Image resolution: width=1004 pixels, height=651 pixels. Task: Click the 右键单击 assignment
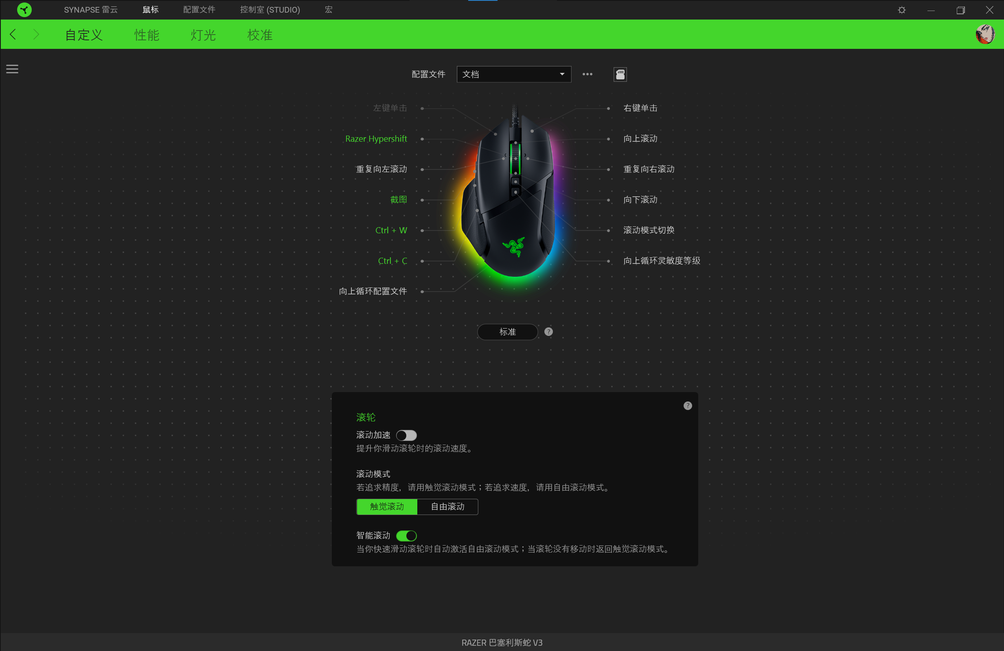(x=640, y=108)
